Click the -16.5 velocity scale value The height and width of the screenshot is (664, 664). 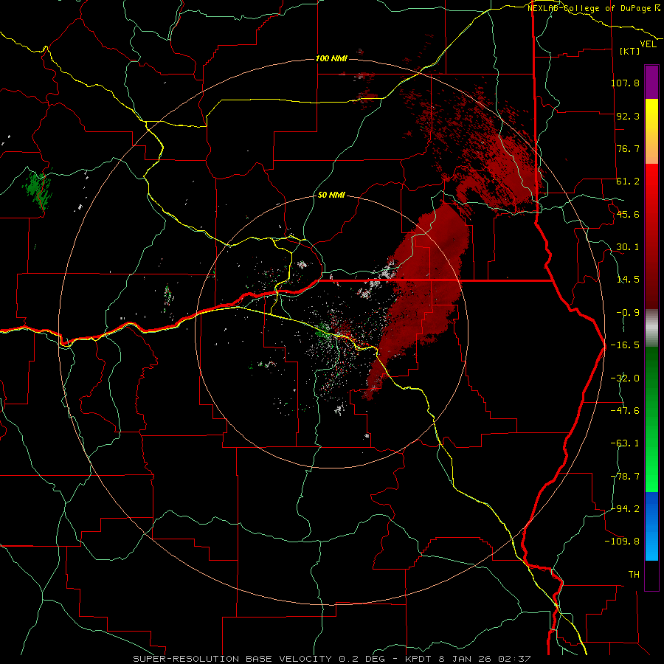pos(625,345)
